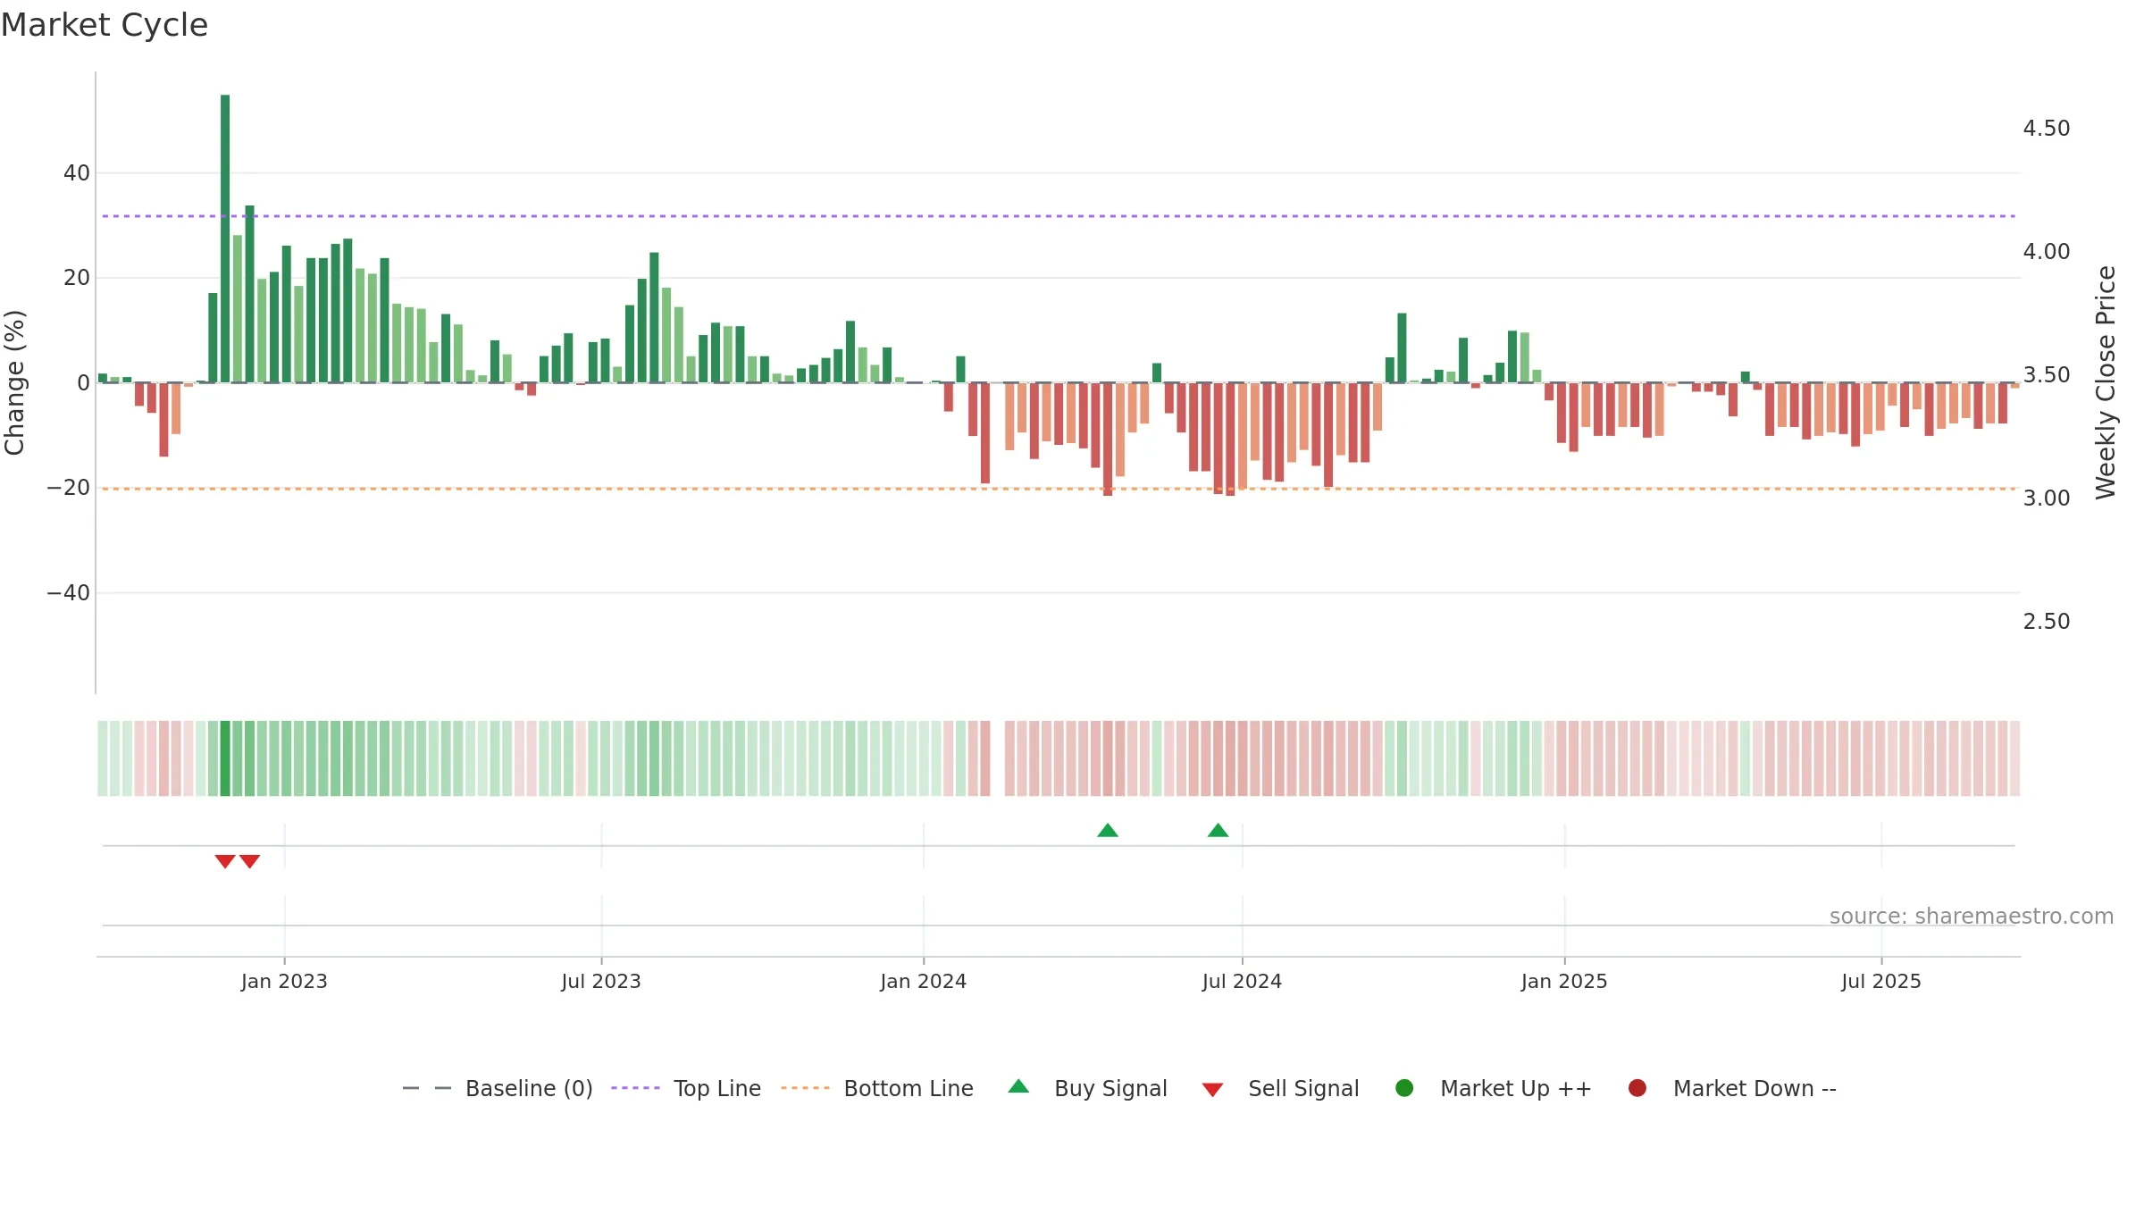This screenshot has height=1206, width=2144.
Task: Click the orange dotted Bottom Line
Action: [1059, 489]
